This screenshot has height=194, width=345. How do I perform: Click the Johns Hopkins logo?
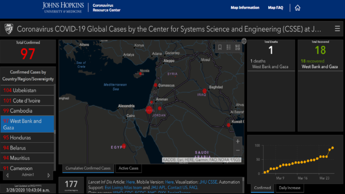63,7
